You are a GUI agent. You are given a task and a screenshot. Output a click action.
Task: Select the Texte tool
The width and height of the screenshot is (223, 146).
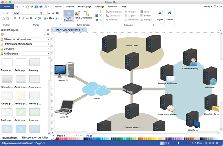tap(77, 16)
